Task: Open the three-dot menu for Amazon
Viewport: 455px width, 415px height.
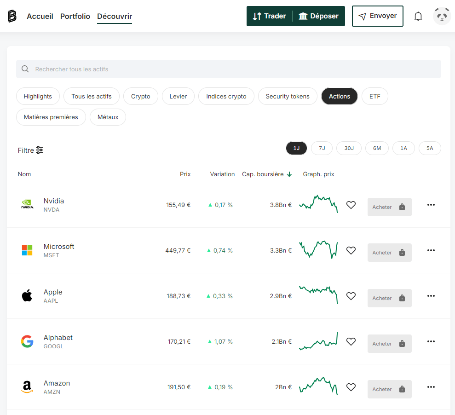Action: pyautogui.click(x=431, y=387)
